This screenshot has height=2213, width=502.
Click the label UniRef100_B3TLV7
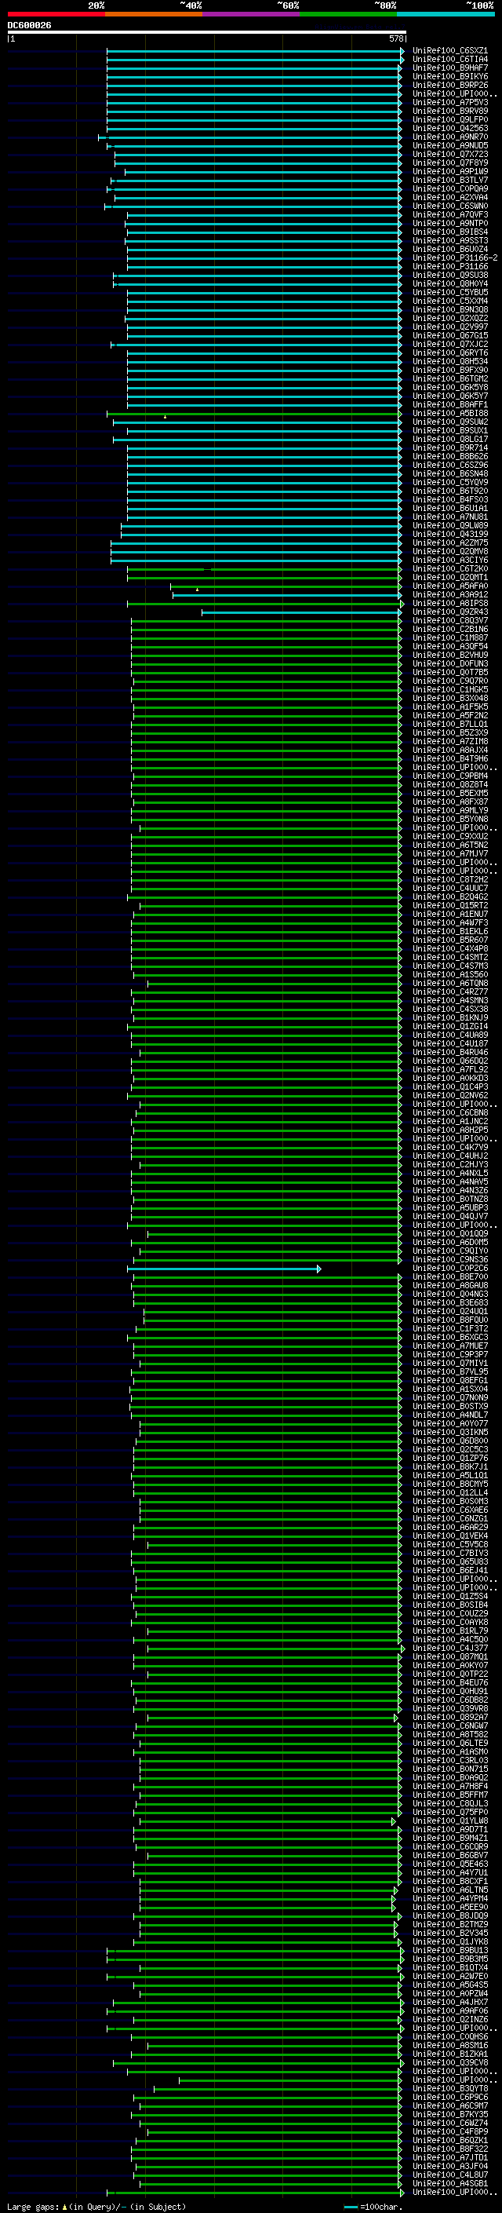pos(449,181)
